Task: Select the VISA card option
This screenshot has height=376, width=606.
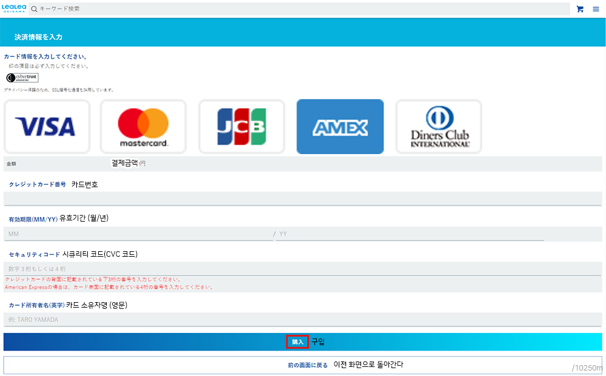Action: tap(47, 127)
